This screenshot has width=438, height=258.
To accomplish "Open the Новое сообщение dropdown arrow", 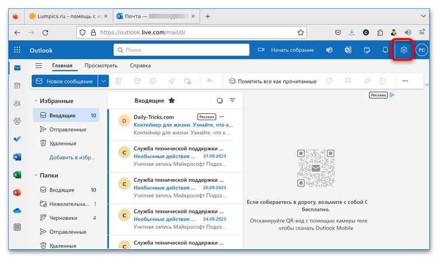I will [x=104, y=81].
